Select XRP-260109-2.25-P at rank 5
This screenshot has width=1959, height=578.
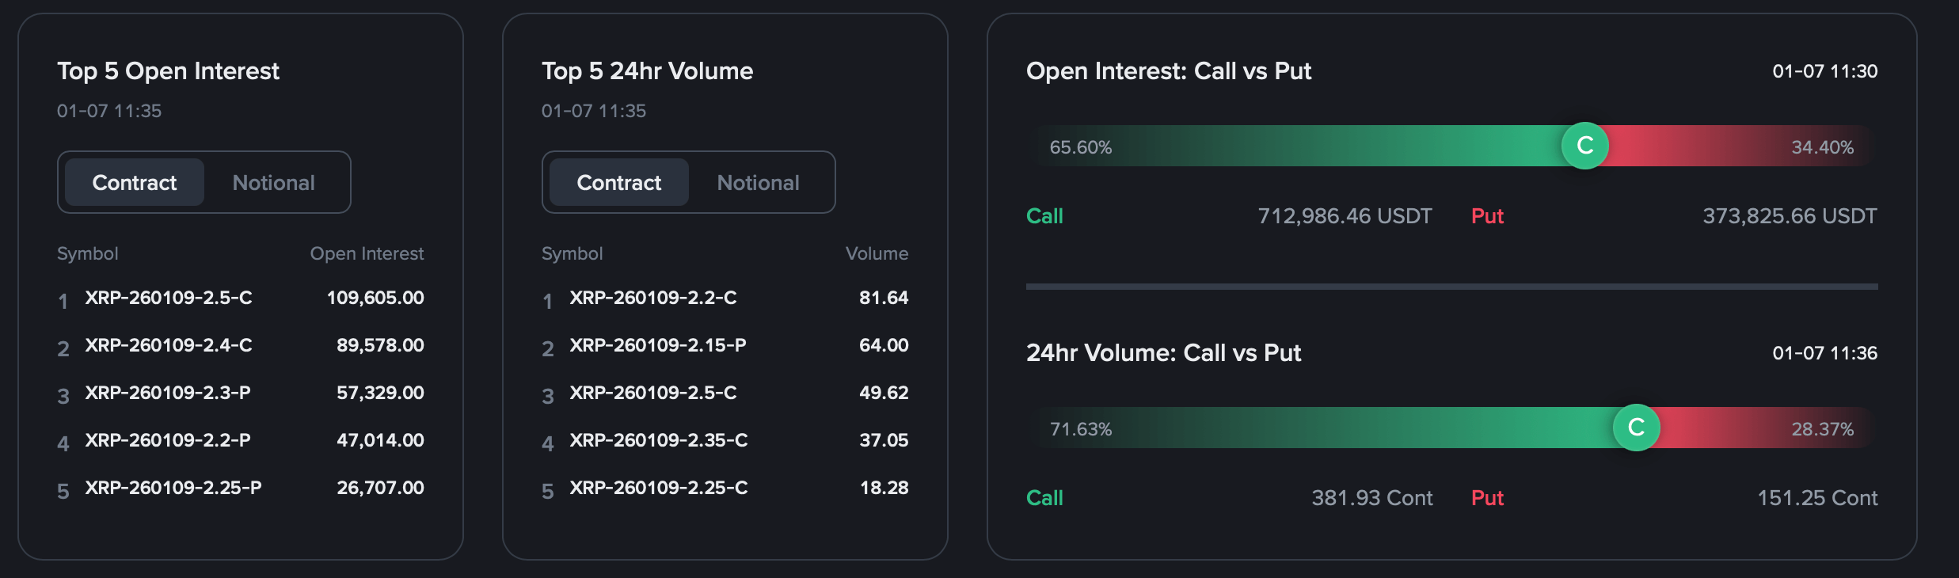(173, 488)
